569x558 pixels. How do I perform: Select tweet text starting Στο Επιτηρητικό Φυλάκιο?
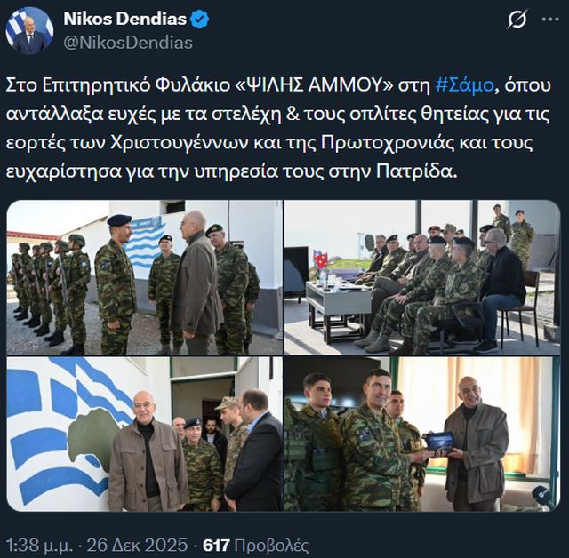[x=278, y=128]
